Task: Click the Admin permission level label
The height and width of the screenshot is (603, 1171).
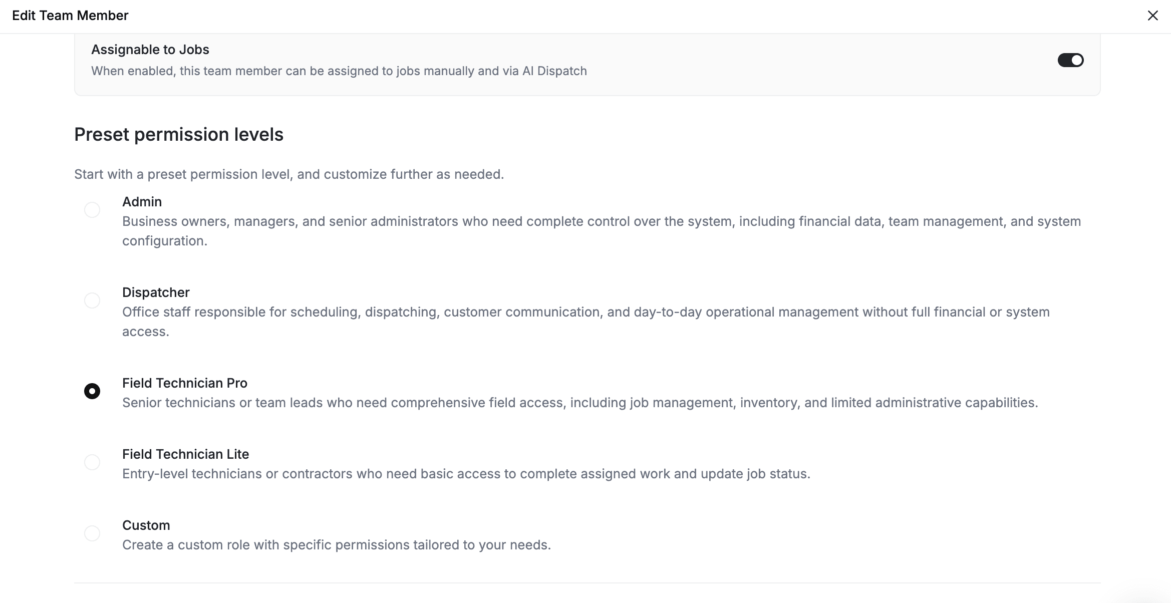Action: (x=142, y=202)
